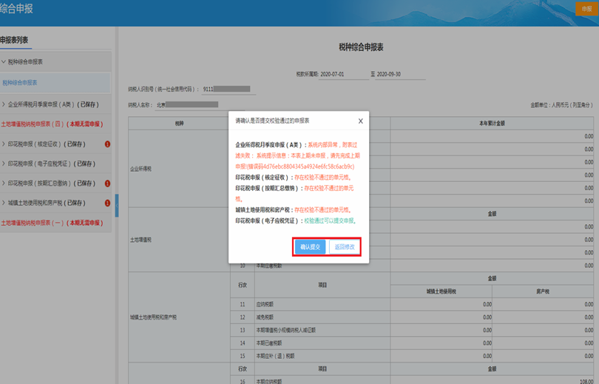Click 印花税申报（电子应税凭证） label in dialog
Screen dimensions: 599x384
tap(267, 220)
